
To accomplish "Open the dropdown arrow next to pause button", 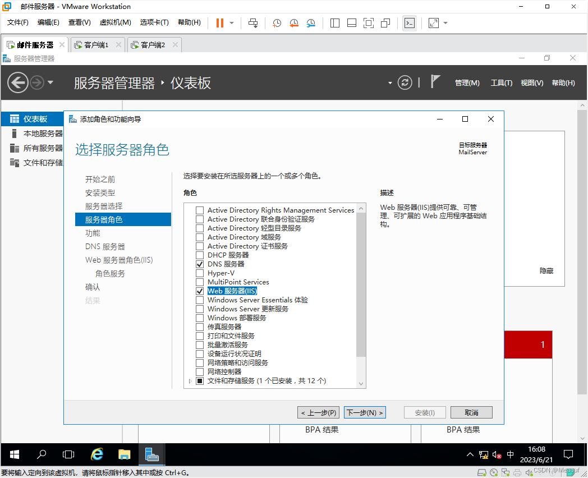I will coord(232,23).
